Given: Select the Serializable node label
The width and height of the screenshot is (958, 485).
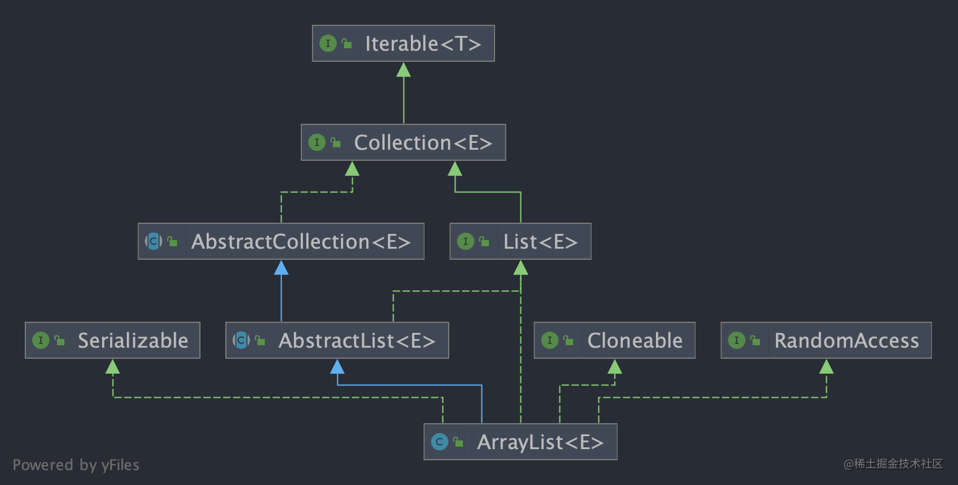Looking at the screenshot, I should tap(133, 340).
